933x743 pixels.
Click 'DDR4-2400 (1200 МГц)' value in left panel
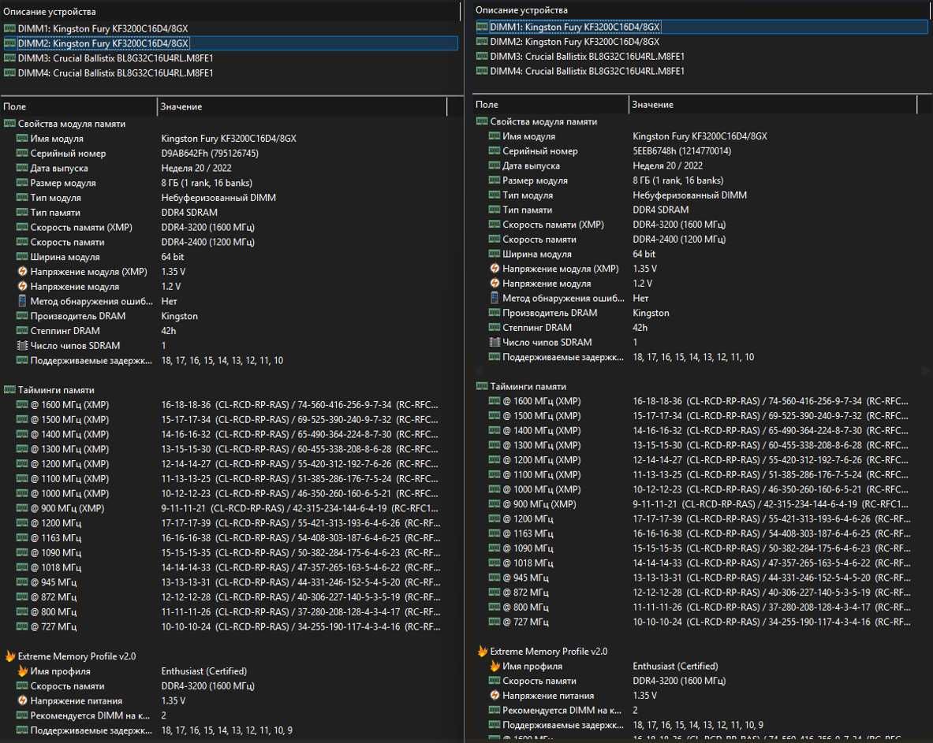point(207,242)
